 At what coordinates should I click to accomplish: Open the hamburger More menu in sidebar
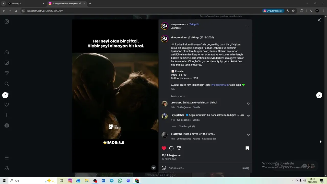click(7, 158)
